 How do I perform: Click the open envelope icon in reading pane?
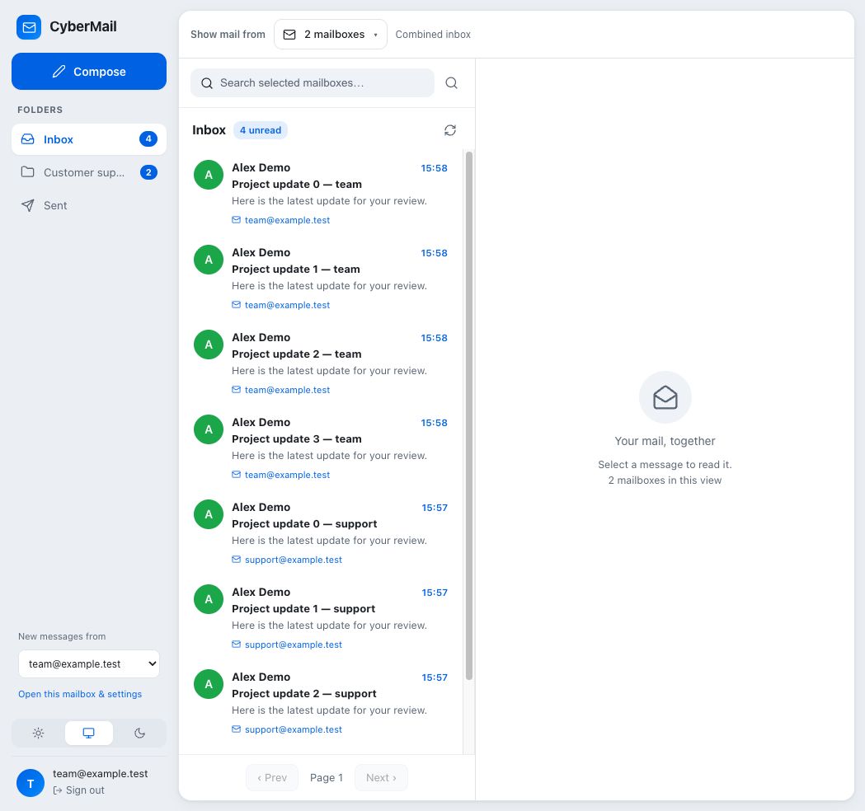point(665,397)
